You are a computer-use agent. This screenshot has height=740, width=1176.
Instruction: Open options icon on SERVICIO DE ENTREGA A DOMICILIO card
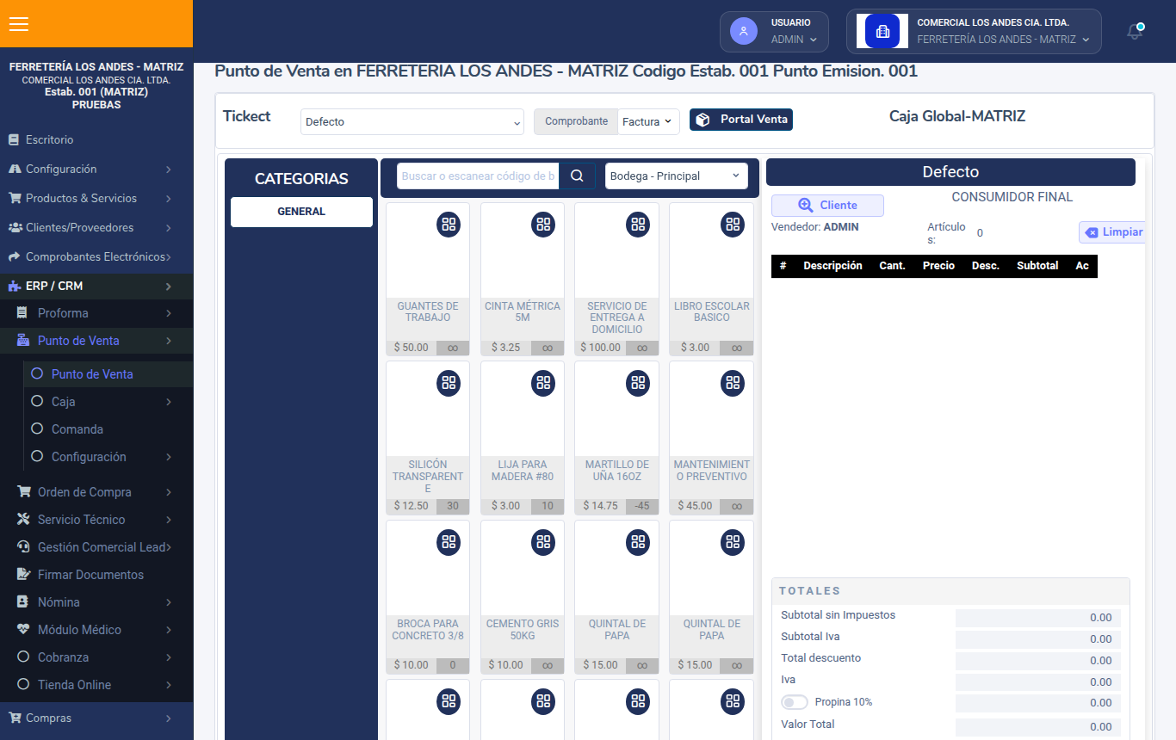tap(637, 225)
